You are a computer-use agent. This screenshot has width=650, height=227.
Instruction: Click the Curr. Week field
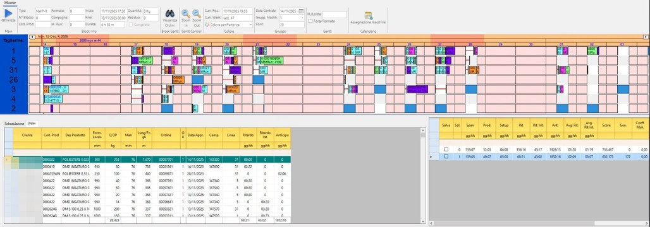237,18
